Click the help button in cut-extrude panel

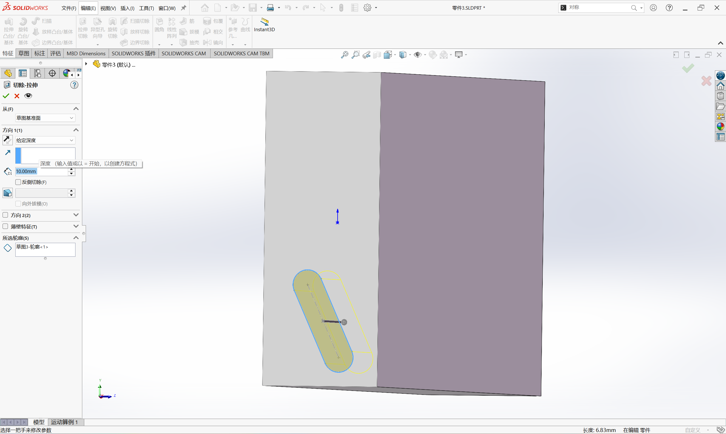(x=74, y=85)
